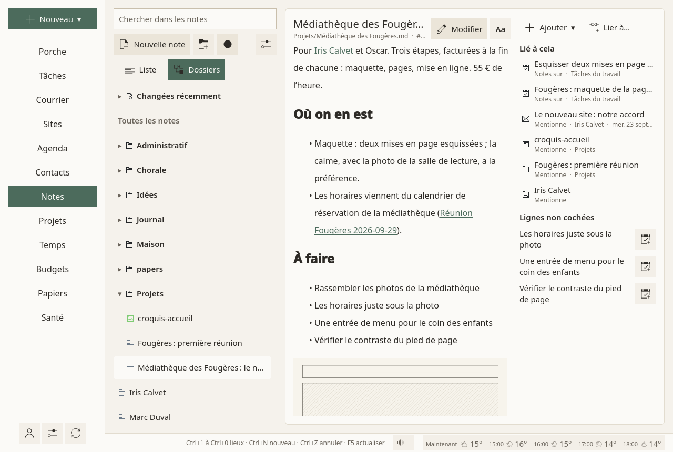Image resolution: width=673 pixels, height=452 pixels.
Task: Create task from 'Une entrée de menu' line
Action: click(x=646, y=266)
